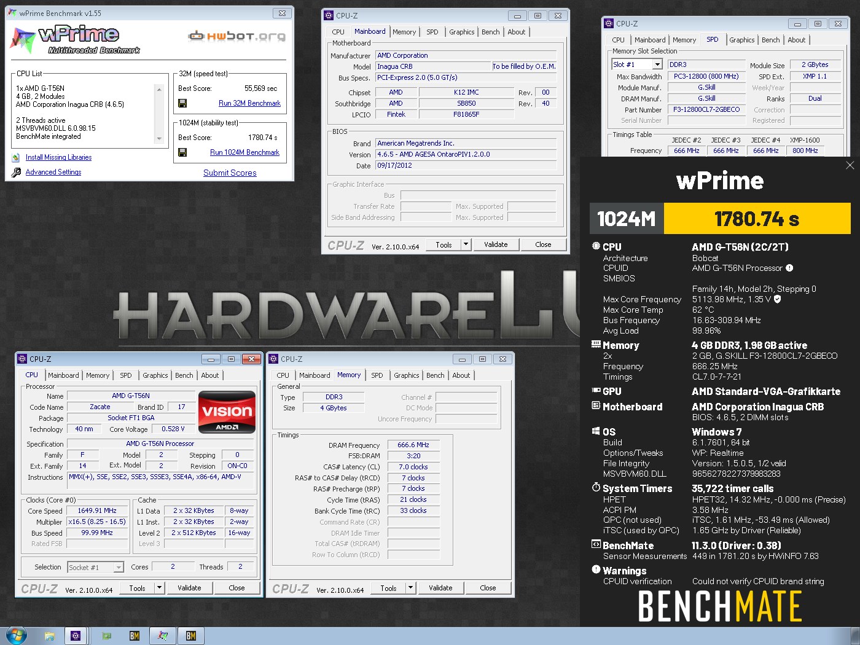This screenshot has height=645, width=860.
Task: Click Submit Scores link
Action: 230,173
